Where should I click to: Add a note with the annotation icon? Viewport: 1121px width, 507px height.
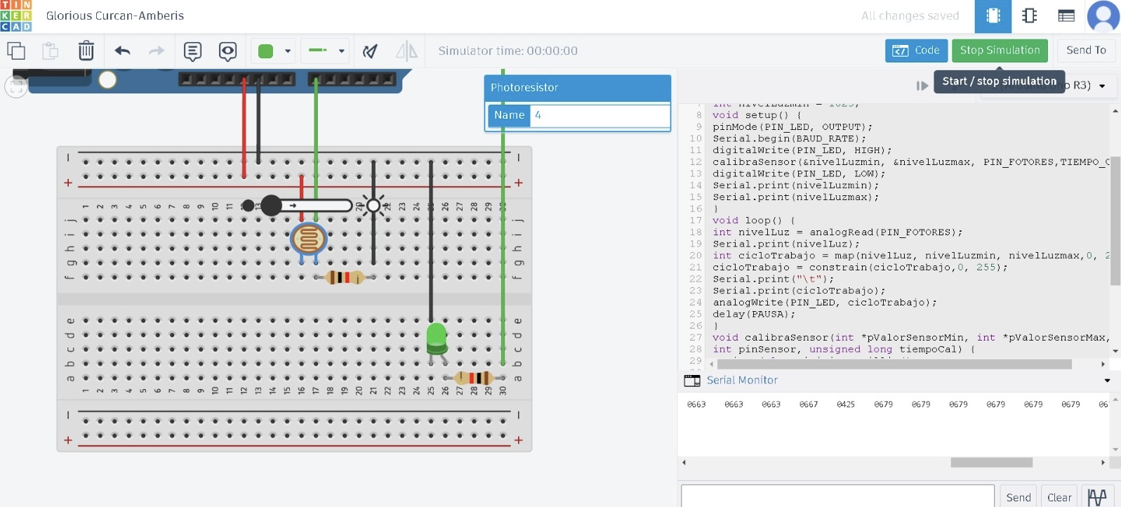(192, 51)
